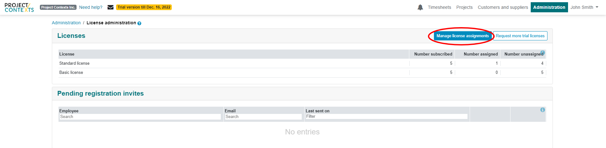Open the Need help? link
Screen dimensions: 606x148
(91, 7)
